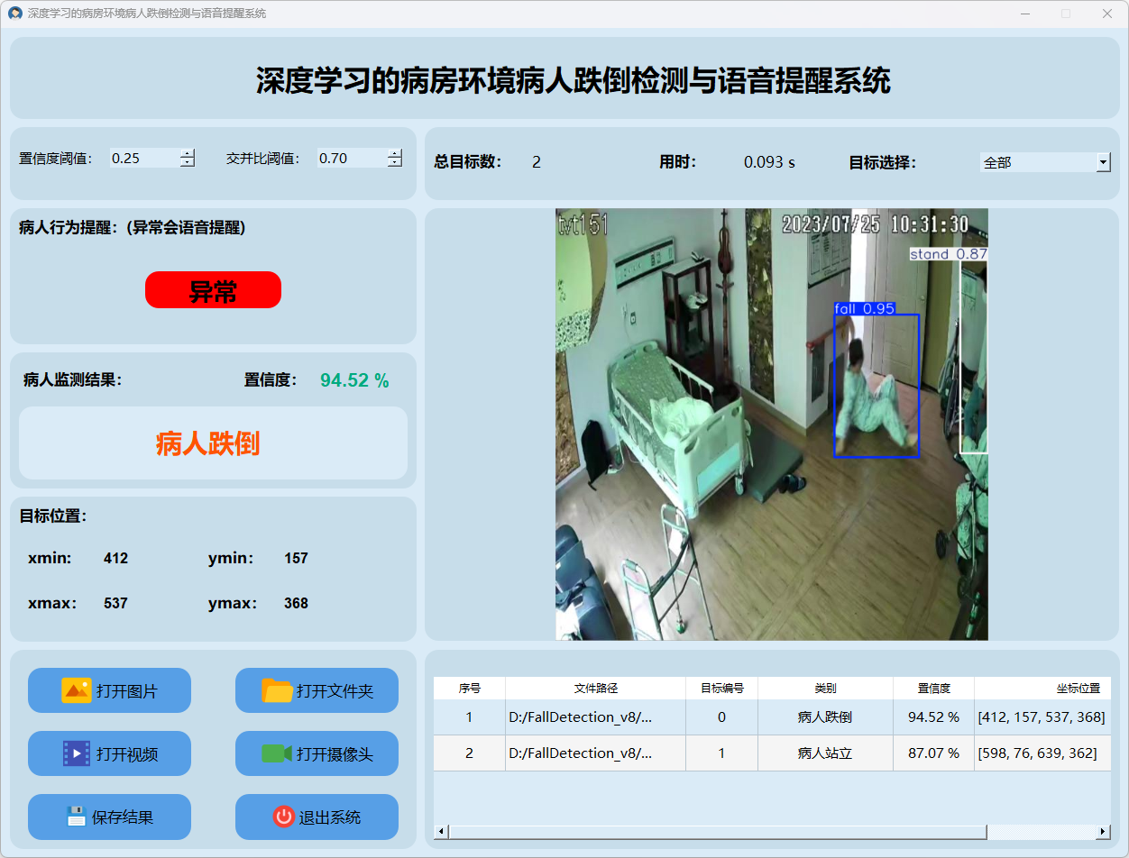
Task: Select row 1 index cell
Action: tap(469, 717)
